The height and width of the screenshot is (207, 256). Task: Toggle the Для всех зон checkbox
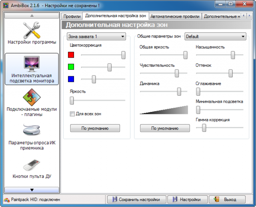[x=72, y=114]
